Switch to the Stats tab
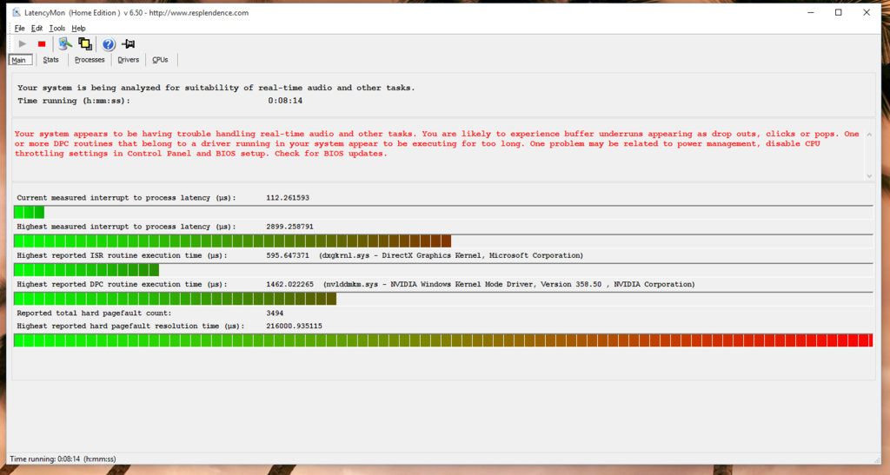This screenshot has height=475, width=890. pos(51,60)
